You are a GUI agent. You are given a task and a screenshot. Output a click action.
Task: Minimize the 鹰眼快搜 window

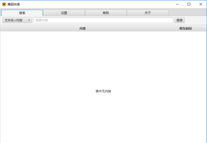tap(177, 4)
